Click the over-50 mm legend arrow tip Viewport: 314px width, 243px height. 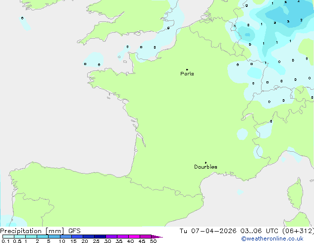point(157,237)
